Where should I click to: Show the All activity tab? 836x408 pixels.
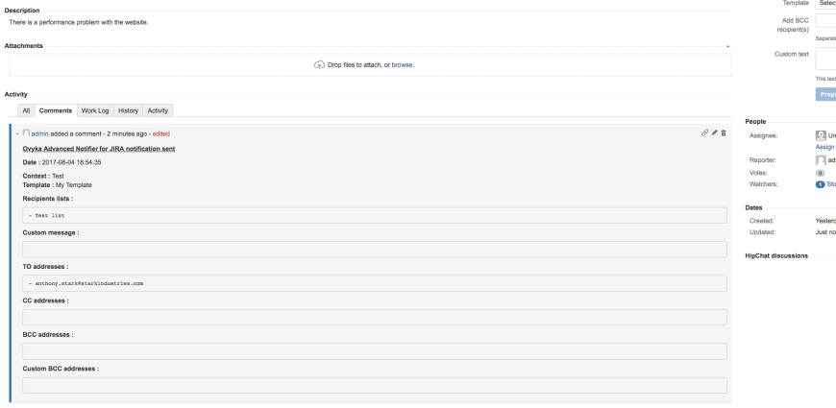[27, 110]
